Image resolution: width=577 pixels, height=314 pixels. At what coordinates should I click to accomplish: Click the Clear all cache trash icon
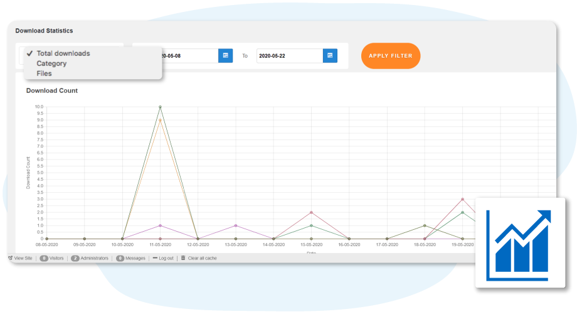183,258
